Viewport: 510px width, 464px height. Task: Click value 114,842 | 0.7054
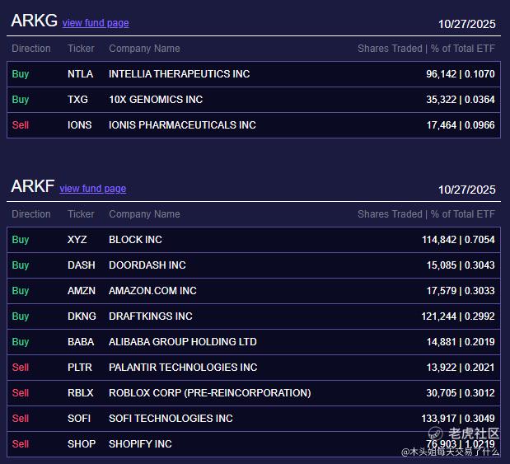pyautogui.click(x=458, y=240)
